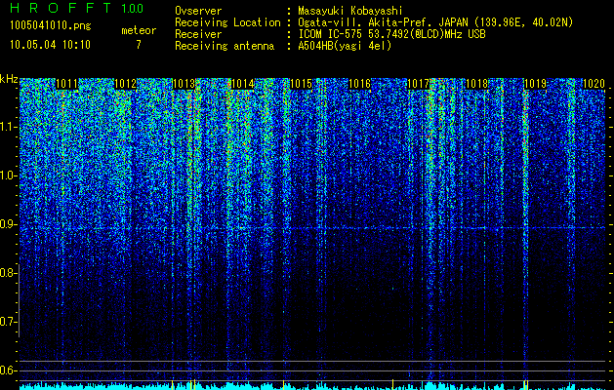Click the Receiving antenna label
Image resolution: width=614 pixels, height=390 pixels.
pos(225,46)
